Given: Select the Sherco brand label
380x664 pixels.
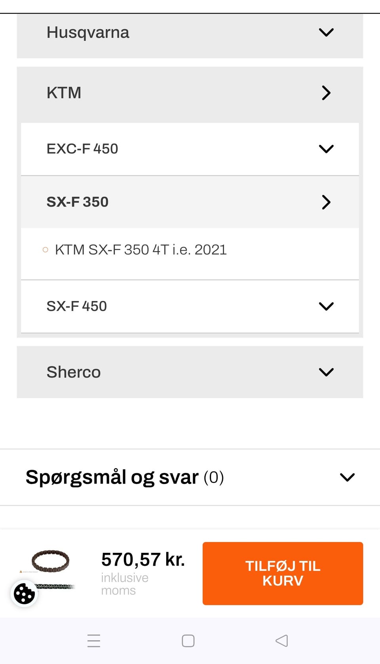Looking at the screenshot, I should click(x=74, y=372).
